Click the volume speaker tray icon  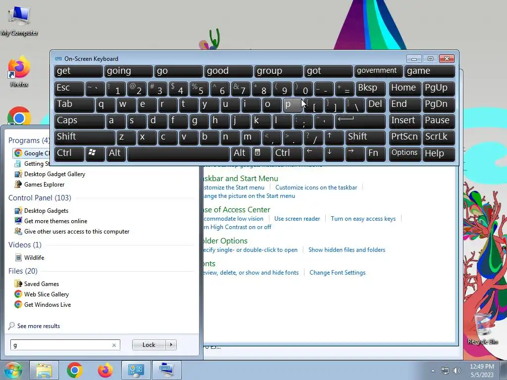(456, 371)
